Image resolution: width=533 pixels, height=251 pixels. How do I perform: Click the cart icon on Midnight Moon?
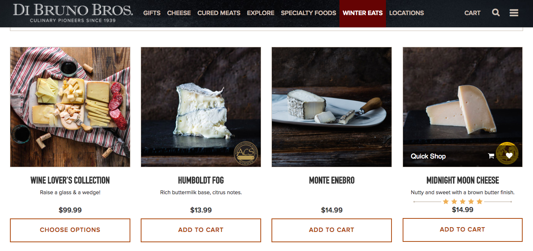click(491, 156)
